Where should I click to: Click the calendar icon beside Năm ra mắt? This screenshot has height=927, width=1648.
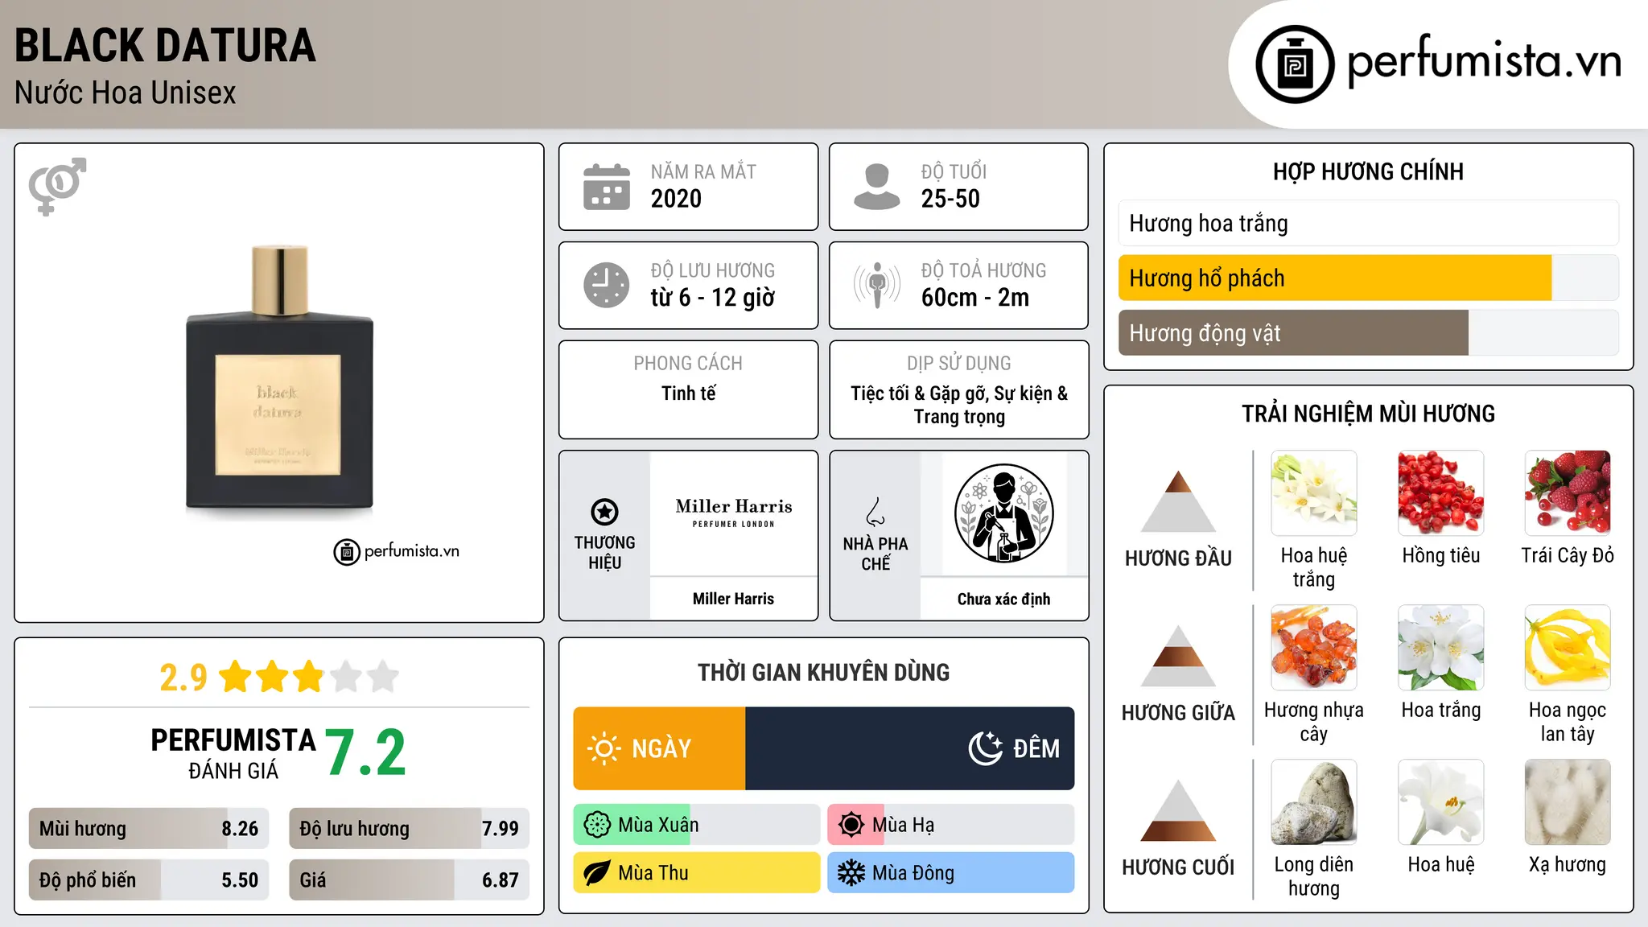click(607, 187)
